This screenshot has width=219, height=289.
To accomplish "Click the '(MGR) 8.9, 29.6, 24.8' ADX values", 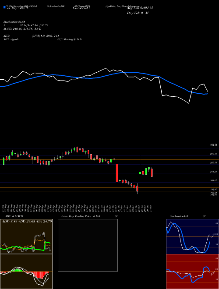I will (x=46, y=36).
